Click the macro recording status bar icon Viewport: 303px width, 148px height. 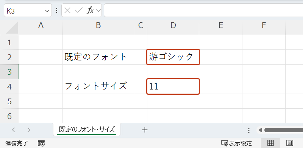tap(41, 143)
